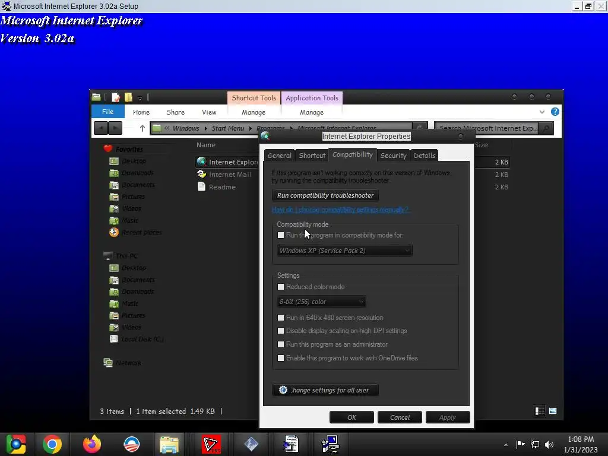Open the Home ribbon tab
608x456 pixels.
141,112
